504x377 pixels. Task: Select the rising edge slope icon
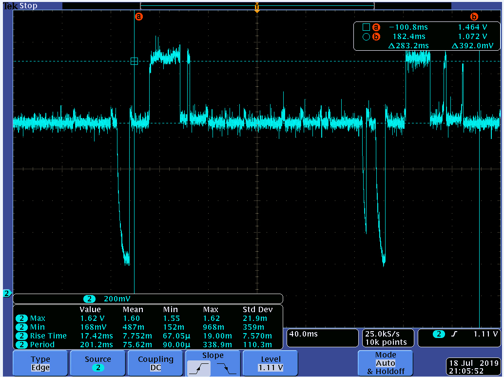[x=199, y=369]
